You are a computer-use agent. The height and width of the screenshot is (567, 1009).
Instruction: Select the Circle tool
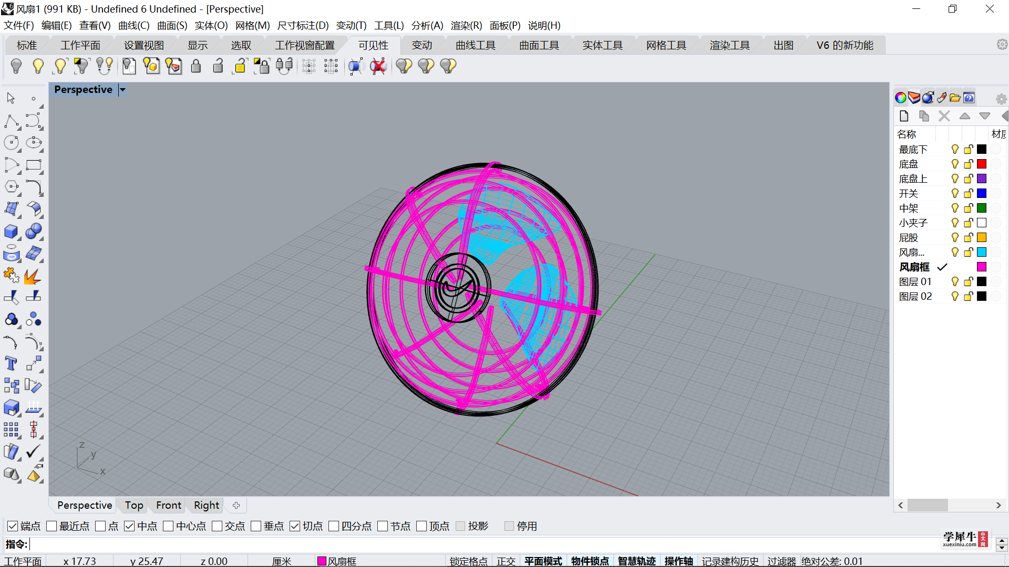(12, 143)
